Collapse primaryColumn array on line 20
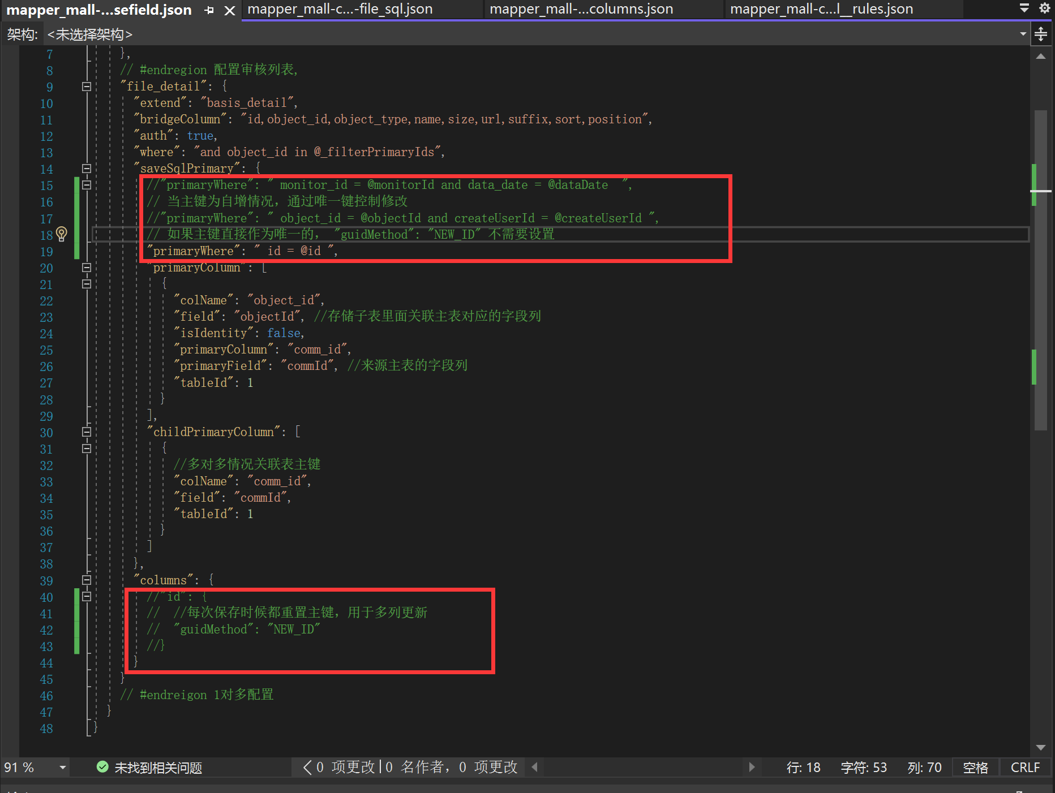This screenshot has height=793, width=1055. (x=87, y=268)
